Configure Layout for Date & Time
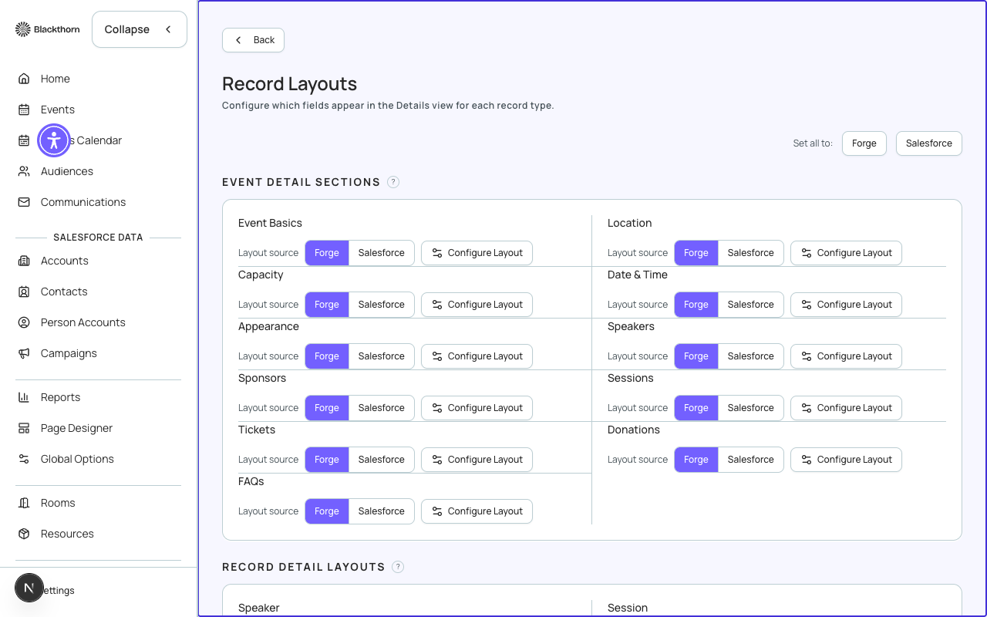This screenshot has width=987, height=617. [x=846, y=305]
